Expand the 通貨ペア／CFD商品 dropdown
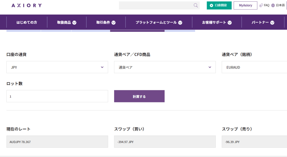 click(165, 67)
